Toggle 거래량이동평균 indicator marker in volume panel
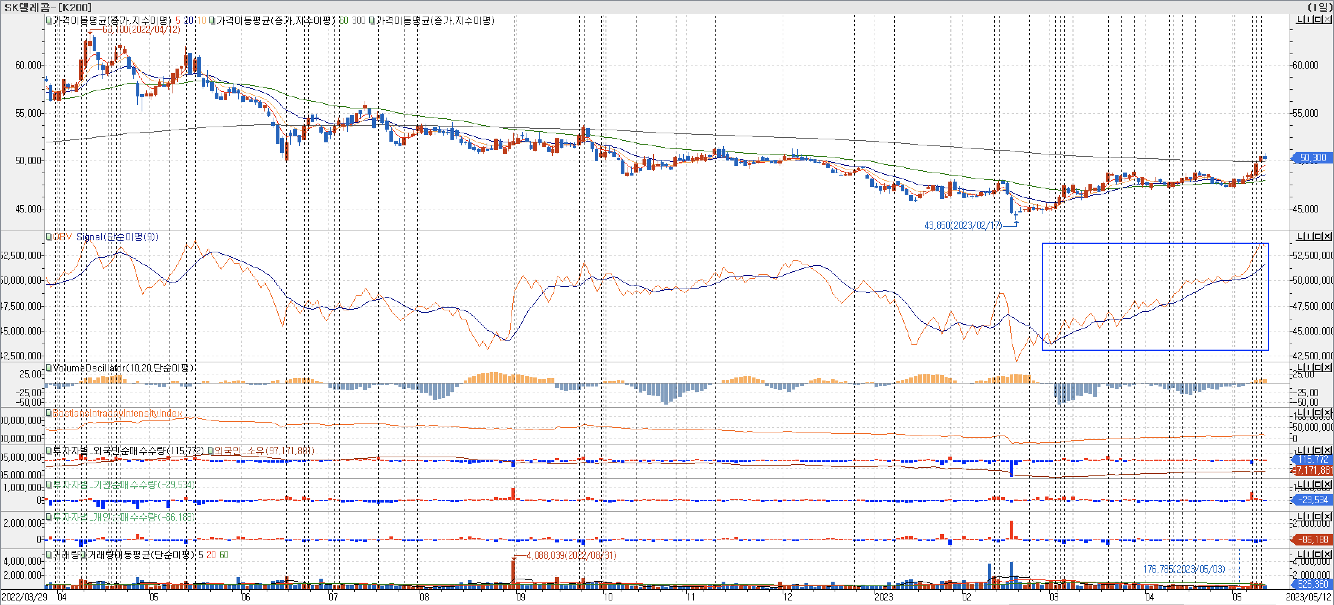The width and height of the screenshot is (1334, 605). click(x=83, y=555)
